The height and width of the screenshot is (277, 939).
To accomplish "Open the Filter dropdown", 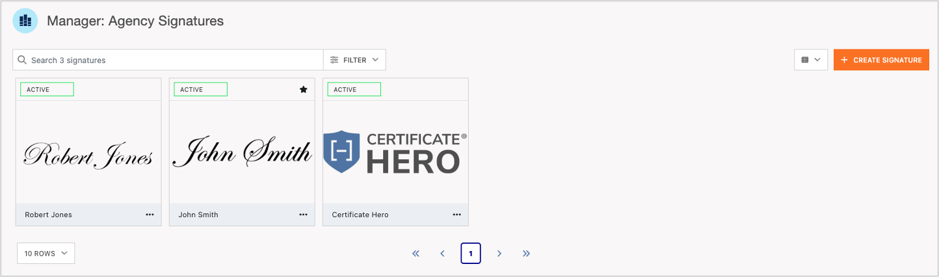I will click(354, 60).
